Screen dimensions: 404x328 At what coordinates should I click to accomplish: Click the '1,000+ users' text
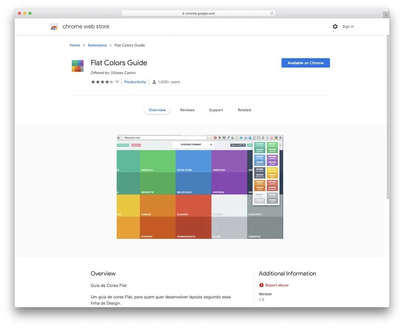pos(169,82)
